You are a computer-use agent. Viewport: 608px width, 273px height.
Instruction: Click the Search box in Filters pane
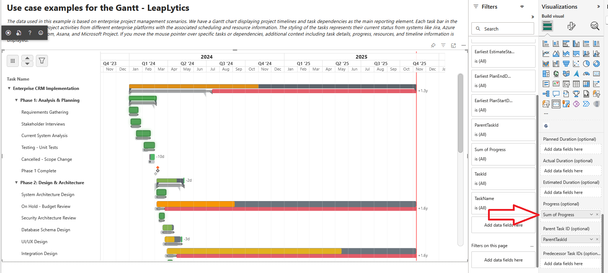click(503, 29)
